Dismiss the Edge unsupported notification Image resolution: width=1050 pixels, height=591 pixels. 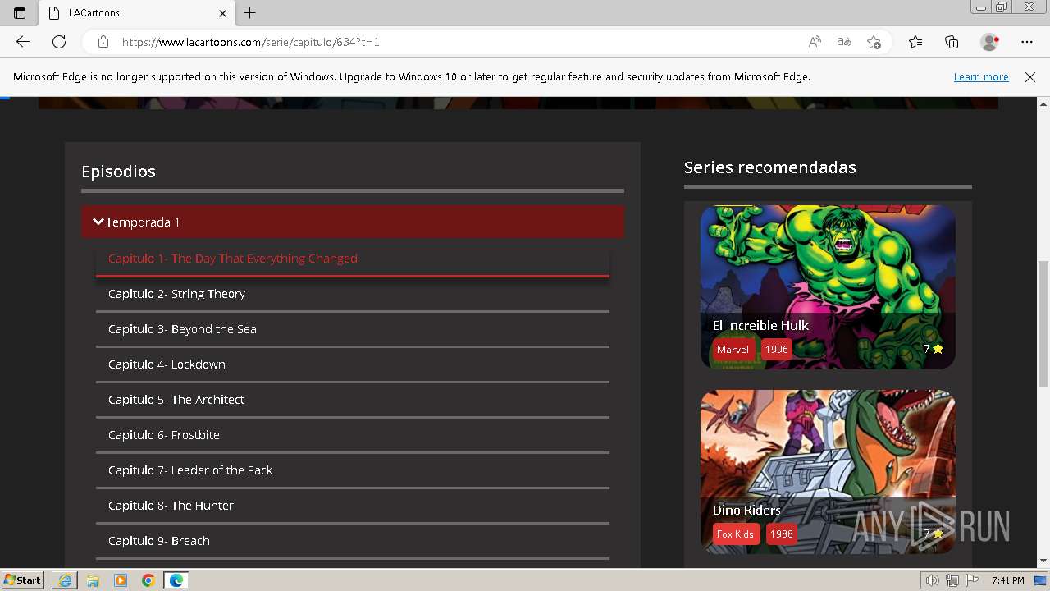pyautogui.click(x=1030, y=76)
